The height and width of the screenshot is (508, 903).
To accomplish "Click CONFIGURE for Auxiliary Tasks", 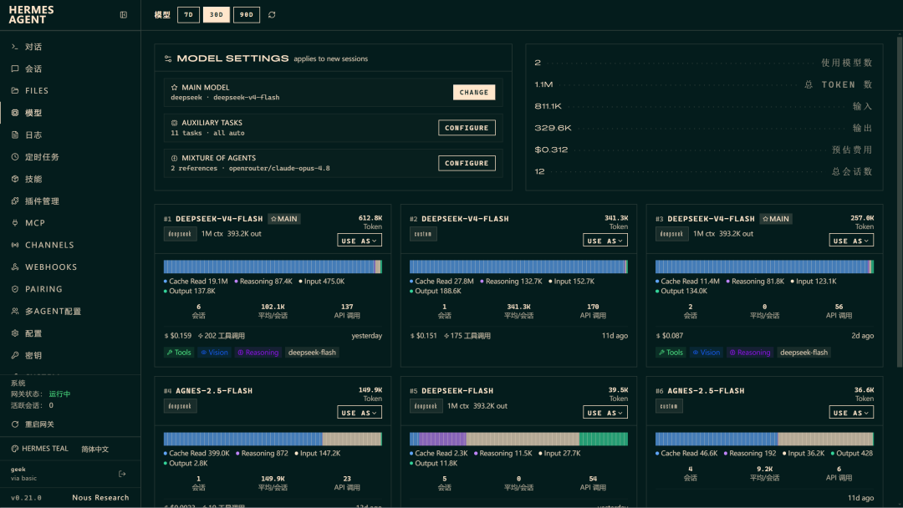I will tap(467, 128).
